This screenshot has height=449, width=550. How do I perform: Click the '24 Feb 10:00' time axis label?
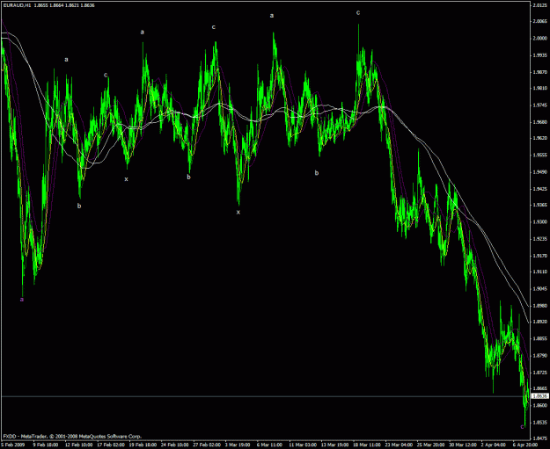(175, 445)
